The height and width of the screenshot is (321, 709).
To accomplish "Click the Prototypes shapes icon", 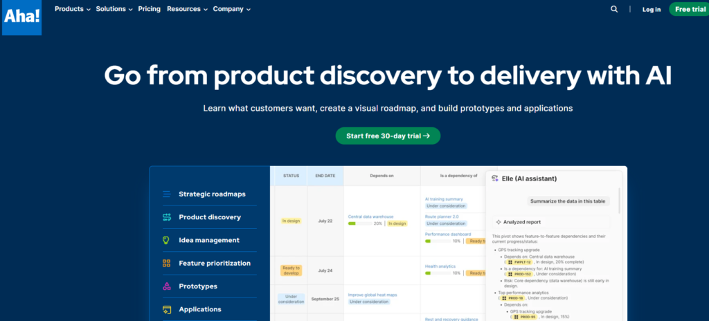I will 166,286.
